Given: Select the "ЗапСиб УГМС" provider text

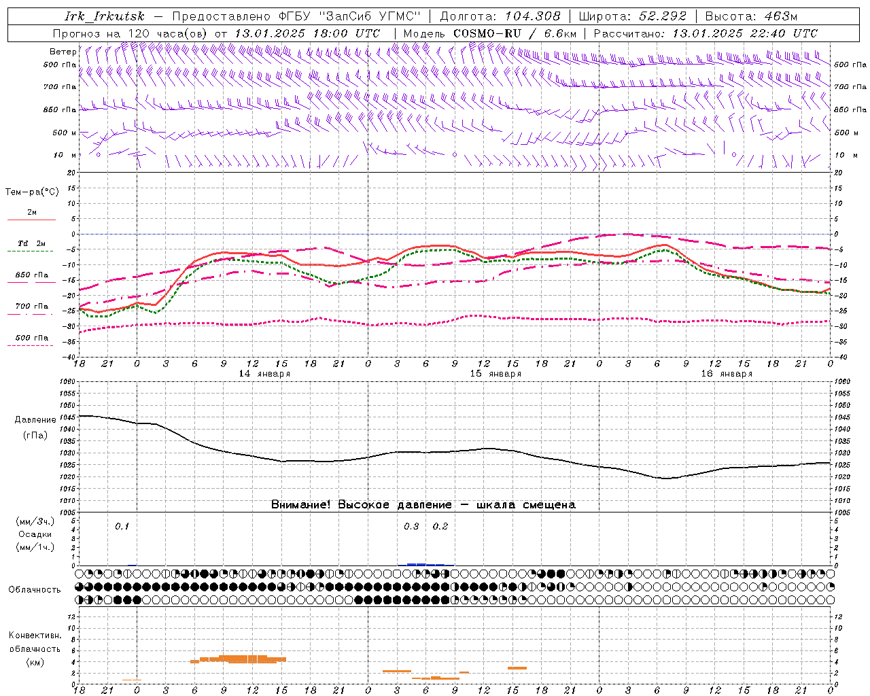Looking at the screenshot, I should click(x=370, y=16).
